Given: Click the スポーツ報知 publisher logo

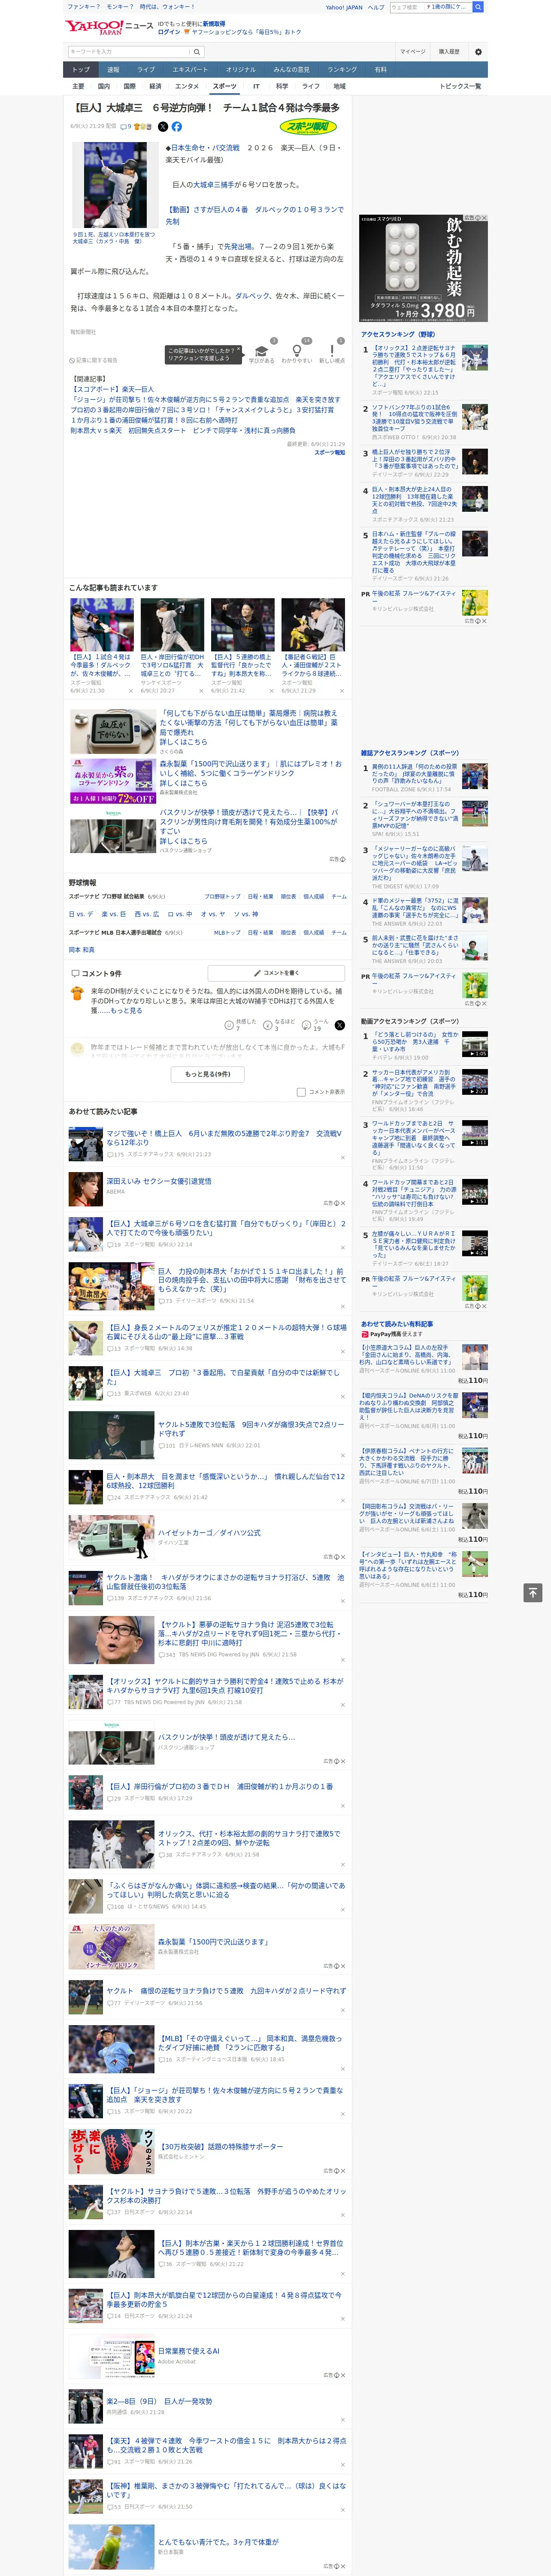Looking at the screenshot, I should click(x=308, y=127).
